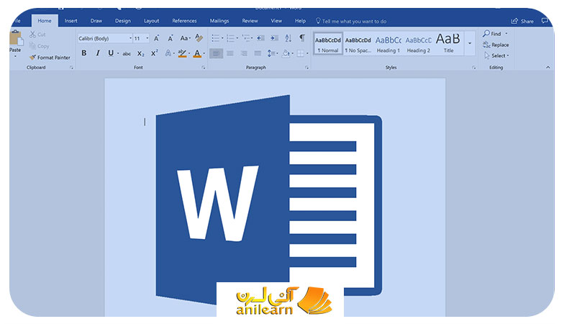The width and height of the screenshot is (564, 324).
Task: Open the font name dropdown
Action: point(130,38)
